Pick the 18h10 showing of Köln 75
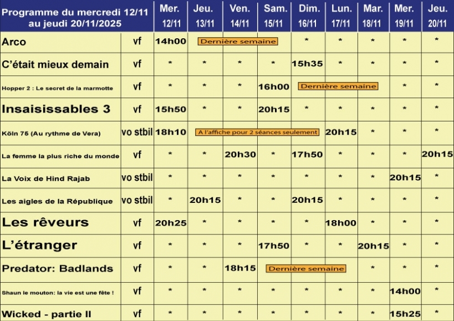 [170, 132]
